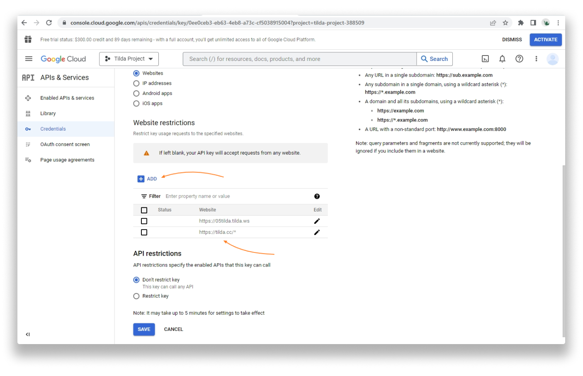Select the Android apps radio option
583x376 pixels.
(x=136, y=94)
